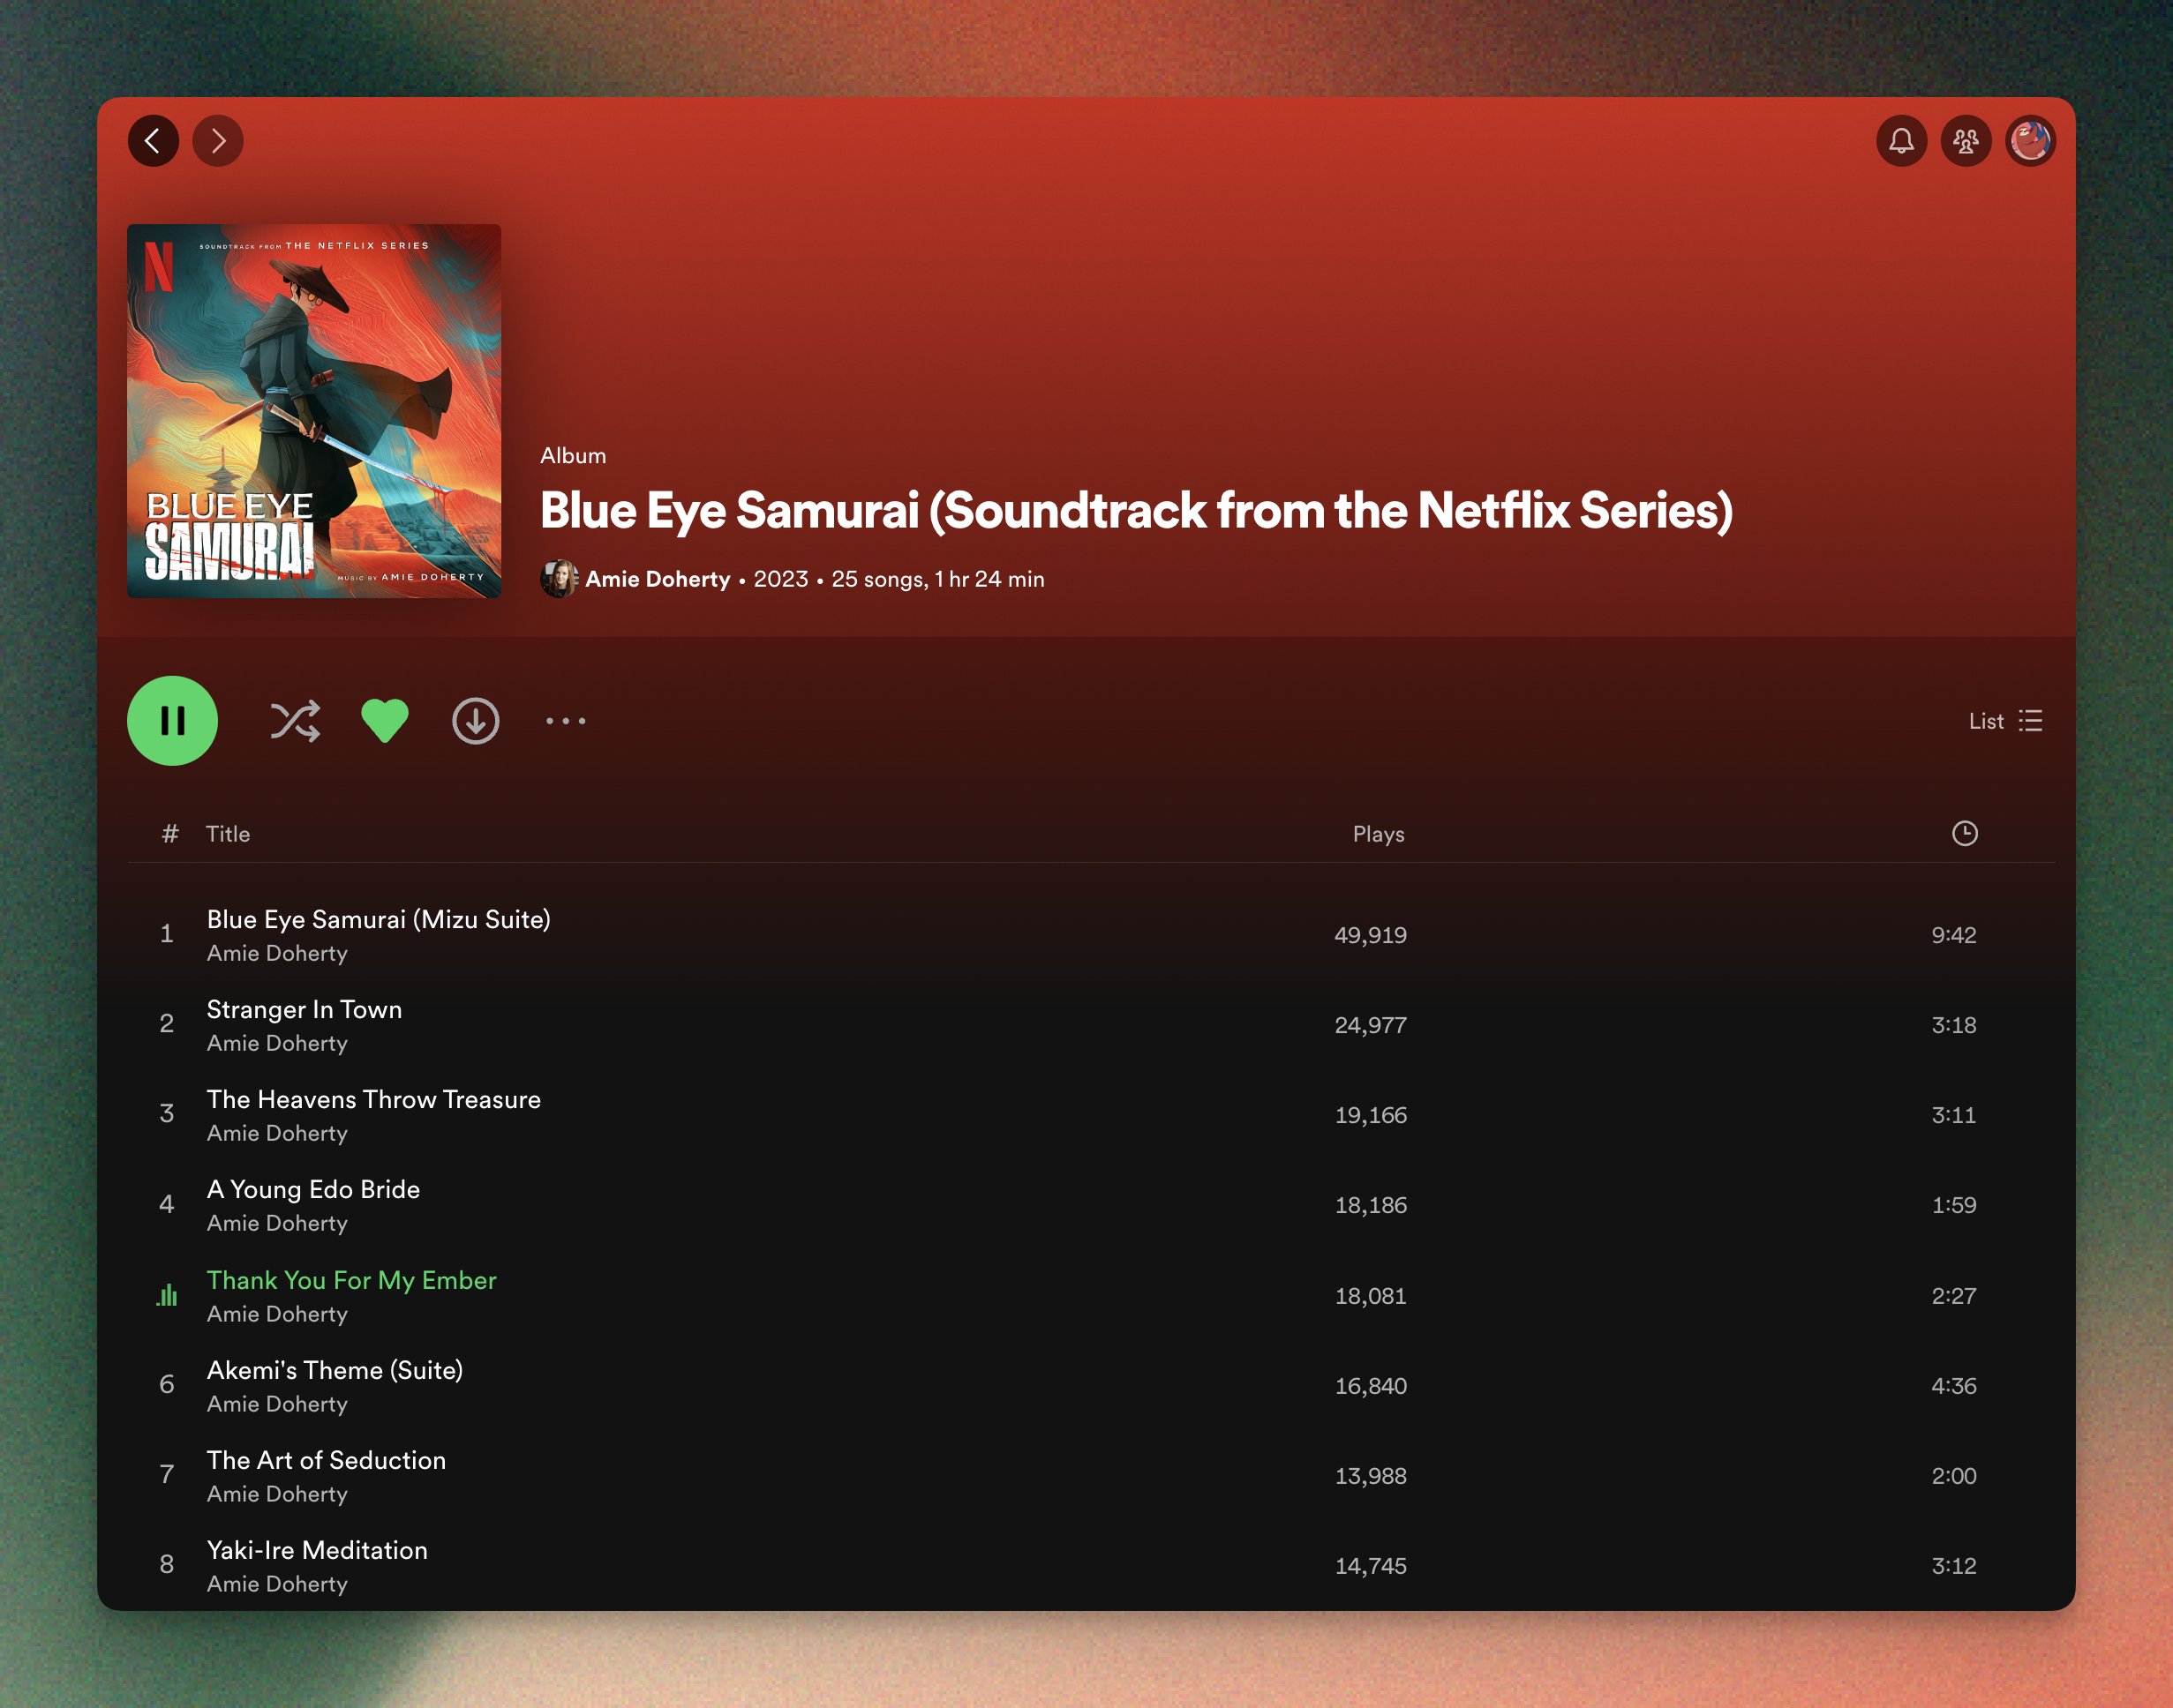Click the clock duration column icon
The image size is (2173, 1708).
tap(1964, 833)
